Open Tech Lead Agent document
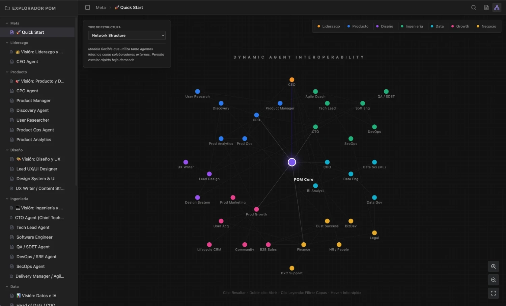 (37, 227)
